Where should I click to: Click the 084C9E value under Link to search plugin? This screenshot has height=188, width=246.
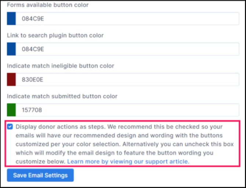click(33, 49)
